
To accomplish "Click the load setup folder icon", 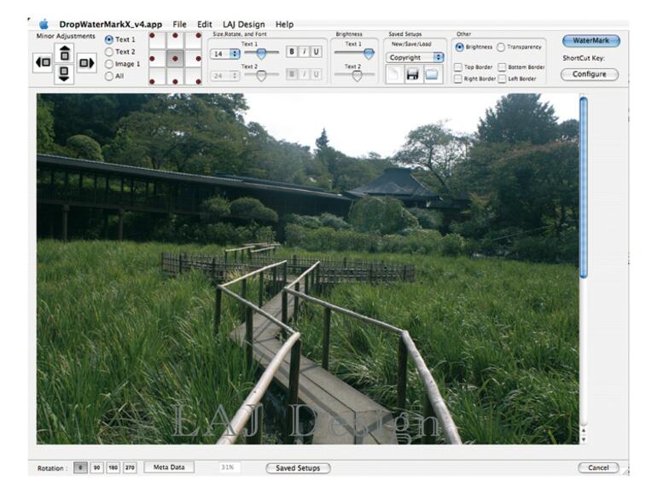I will click(x=433, y=75).
